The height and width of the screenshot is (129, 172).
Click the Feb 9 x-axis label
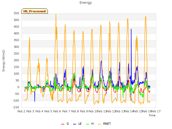coord(84,111)
